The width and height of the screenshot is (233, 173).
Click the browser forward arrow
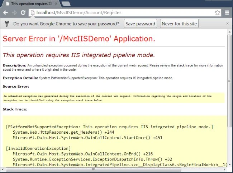click(14, 13)
